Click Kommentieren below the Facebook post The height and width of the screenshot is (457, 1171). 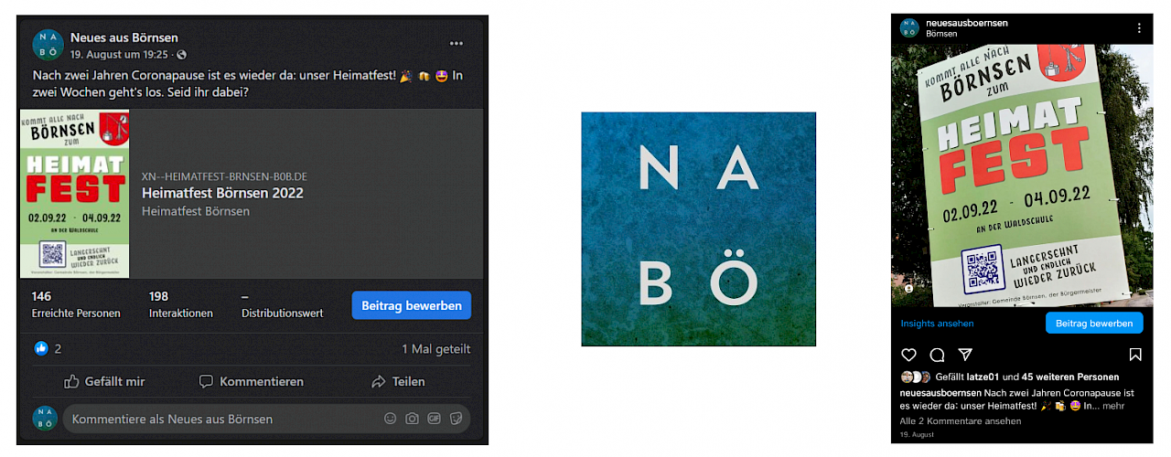click(x=252, y=381)
